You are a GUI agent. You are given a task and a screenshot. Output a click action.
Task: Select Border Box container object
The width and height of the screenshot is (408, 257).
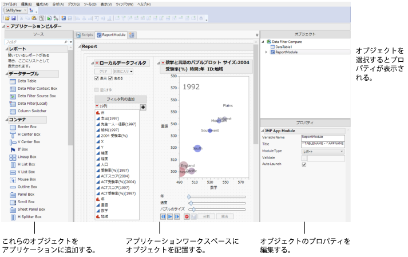(23, 127)
